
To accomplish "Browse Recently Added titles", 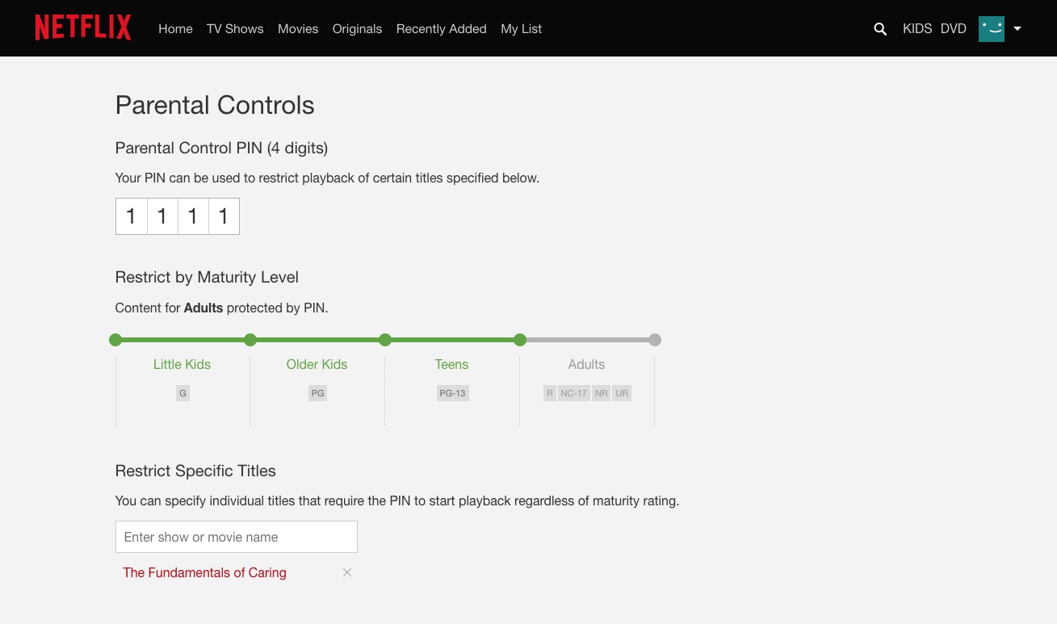I will click(441, 29).
